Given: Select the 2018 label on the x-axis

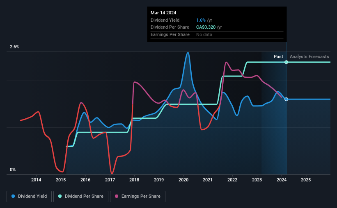Looking at the screenshot, I should (x=134, y=180).
